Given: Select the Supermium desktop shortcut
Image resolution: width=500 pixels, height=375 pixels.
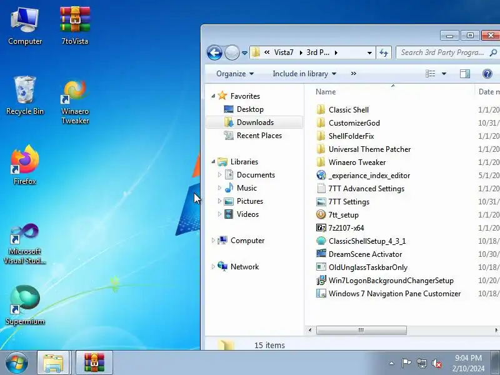Looking at the screenshot, I should coord(25,306).
